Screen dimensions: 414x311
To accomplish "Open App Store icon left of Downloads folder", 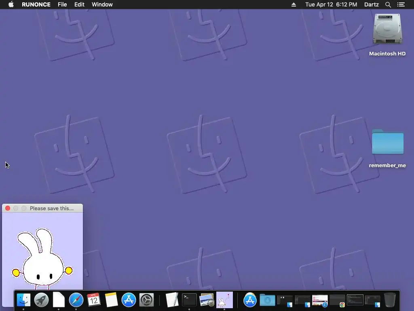I will [250, 300].
